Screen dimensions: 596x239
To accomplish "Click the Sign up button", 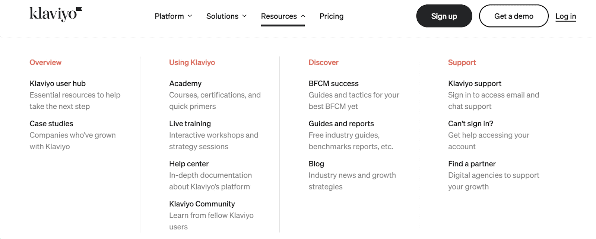I will 444,16.
